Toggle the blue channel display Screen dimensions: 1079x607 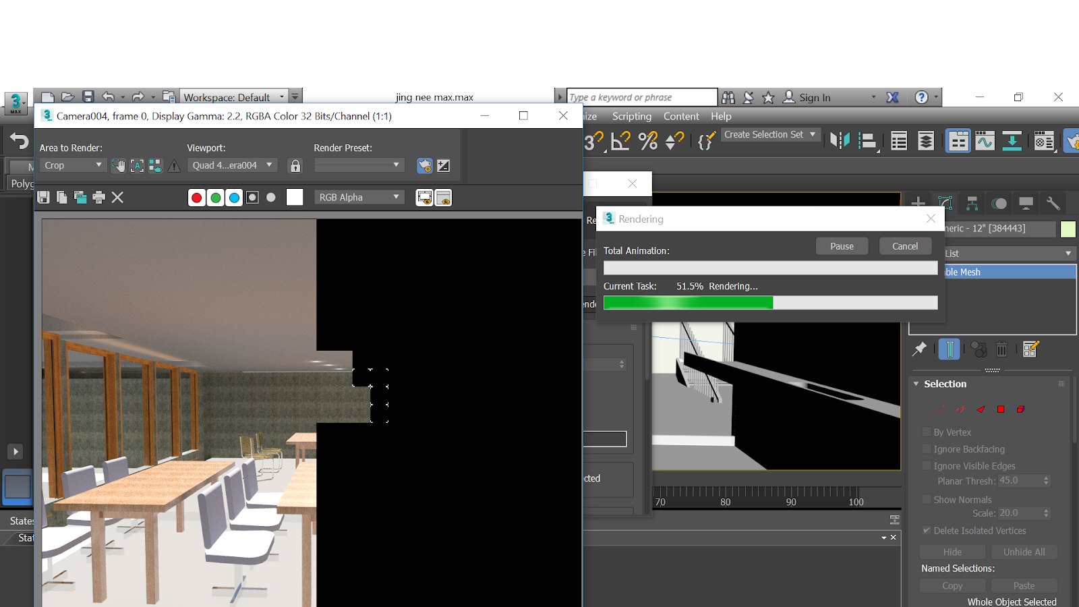coord(234,198)
